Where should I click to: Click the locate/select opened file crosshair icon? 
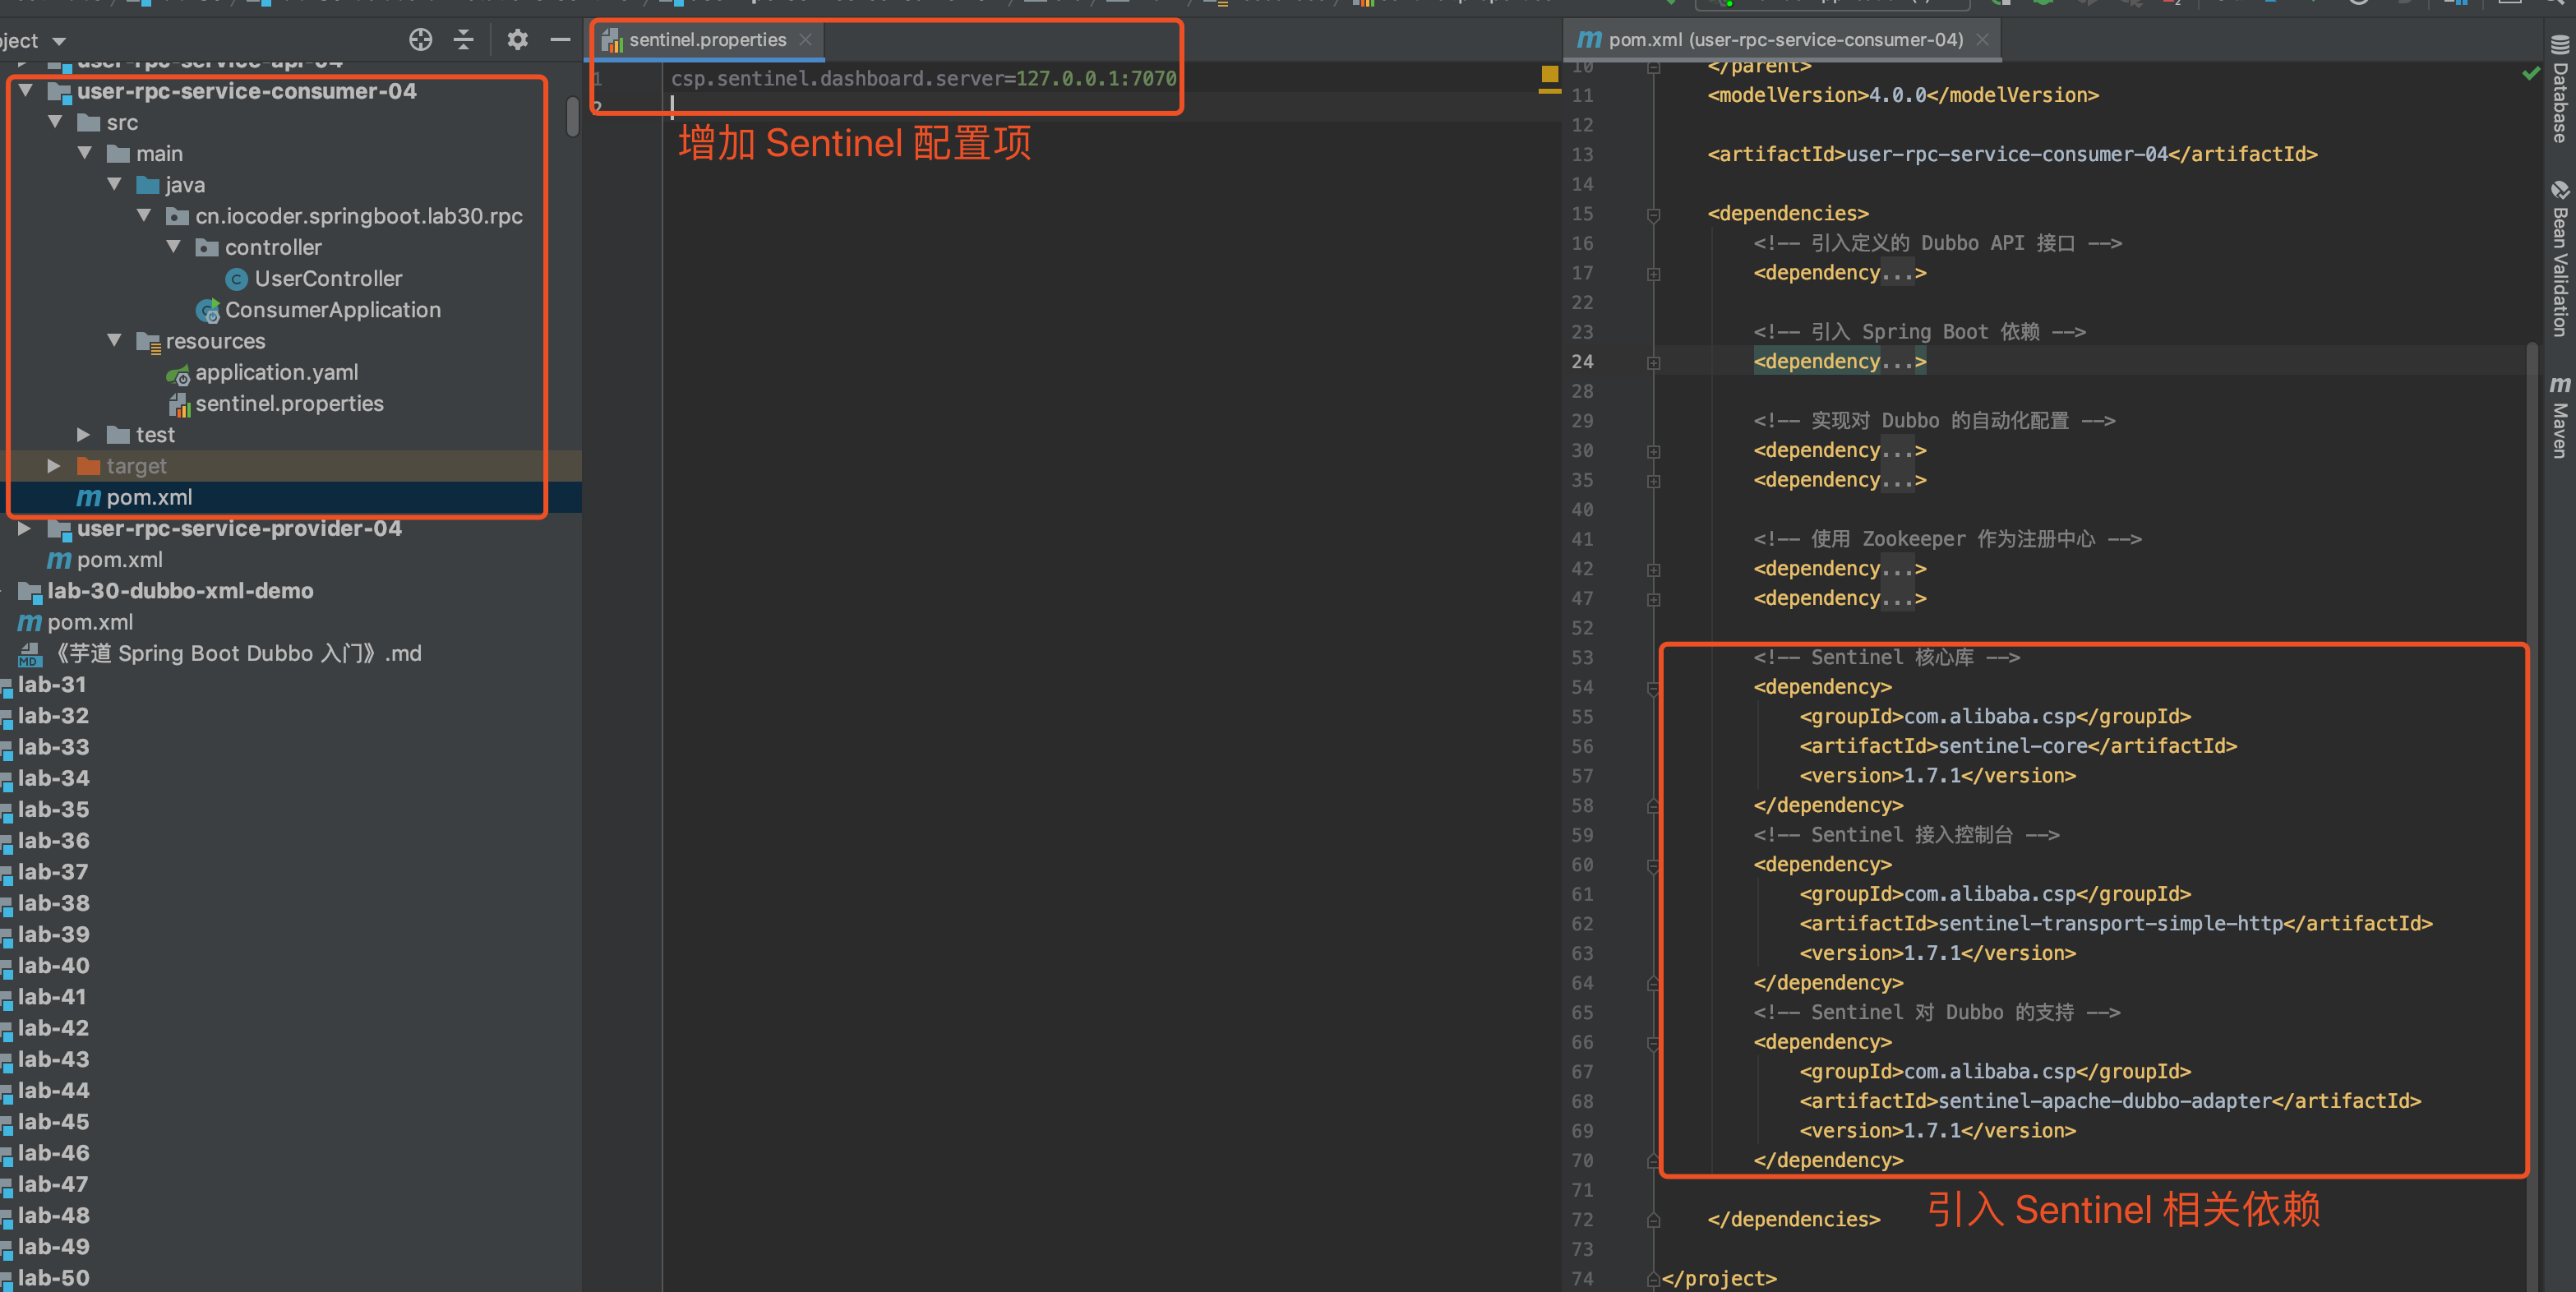(x=420, y=40)
